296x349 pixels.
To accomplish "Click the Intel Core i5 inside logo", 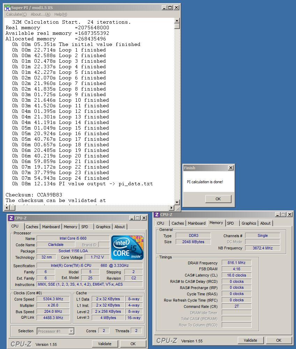I will [x=127, y=248].
